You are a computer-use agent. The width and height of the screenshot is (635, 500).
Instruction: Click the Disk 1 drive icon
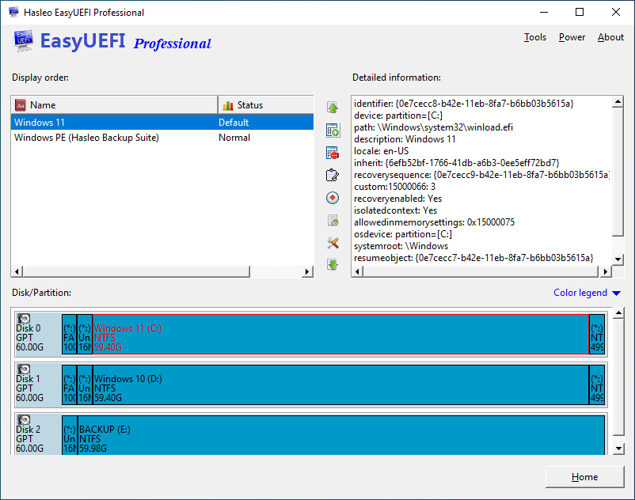(24, 369)
